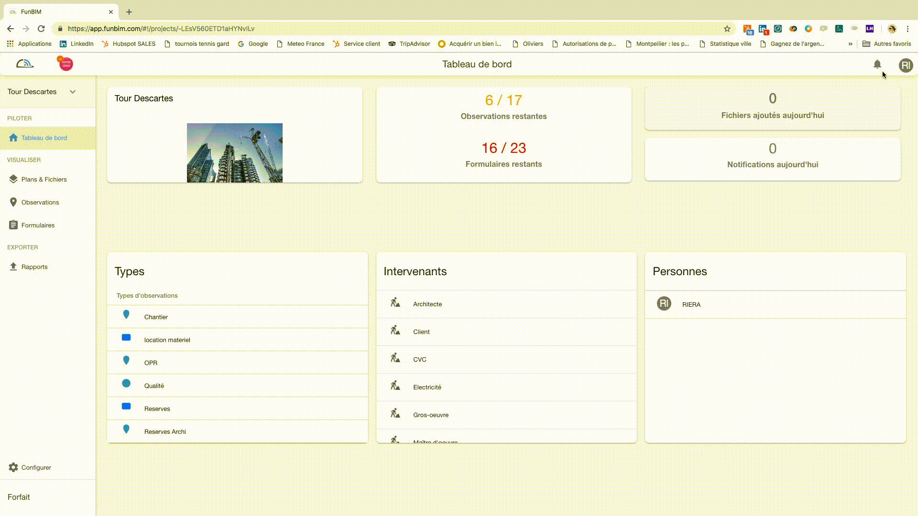The height and width of the screenshot is (516, 918).
Task: Click the 16 / 23 Formulaires restants link
Action: (503, 148)
